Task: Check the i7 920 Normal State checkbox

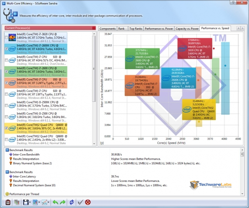Action: 6,94
